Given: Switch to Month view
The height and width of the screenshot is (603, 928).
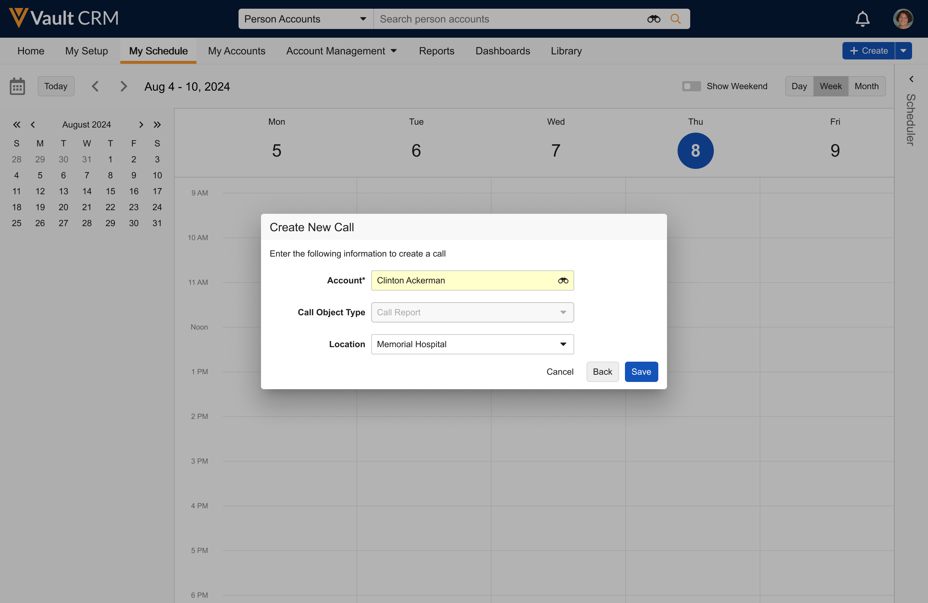Looking at the screenshot, I should click(x=866, y=86).
